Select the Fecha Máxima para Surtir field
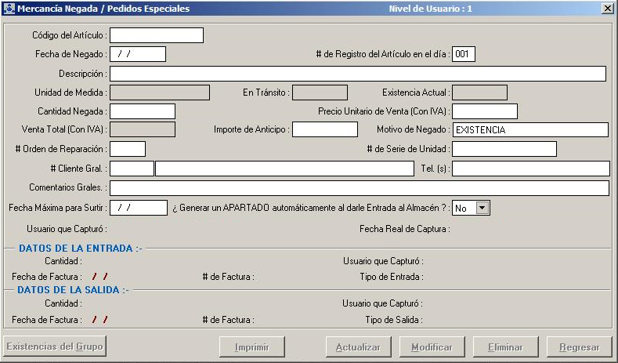The image size is (618, 363). (139, 208)
